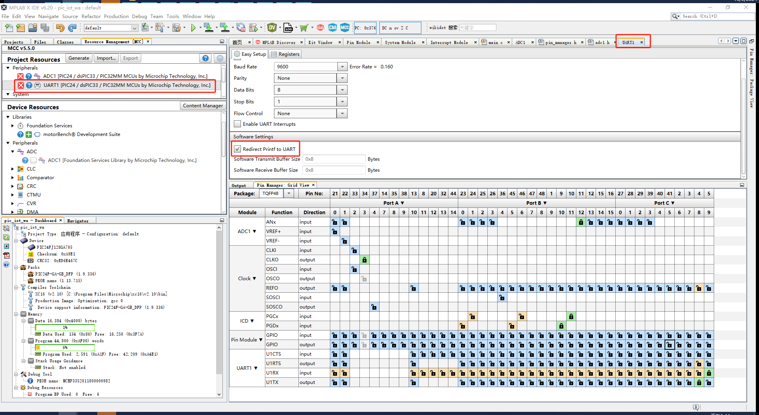Switch to the main.c editor tab
The height and width of the screenshot is (415, 759).
pos(495,42)
